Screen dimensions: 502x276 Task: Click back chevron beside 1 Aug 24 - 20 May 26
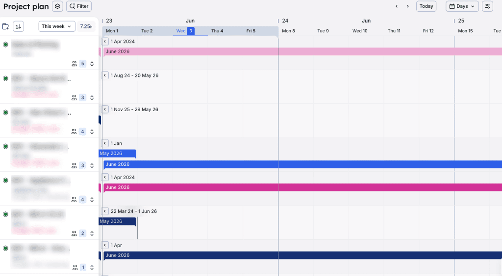pos(105,75)
